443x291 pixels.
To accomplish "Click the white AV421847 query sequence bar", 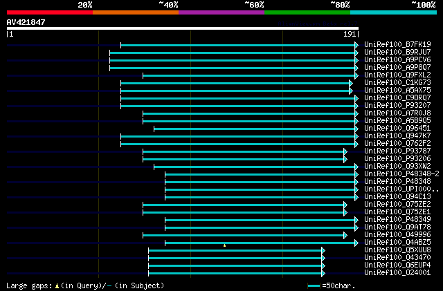I will click(x=183, y=28).
